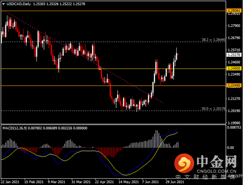Click the 29 Jun 2021 date marker
The width and height of the screenshot is (243, 185).
tap(175, 182)
